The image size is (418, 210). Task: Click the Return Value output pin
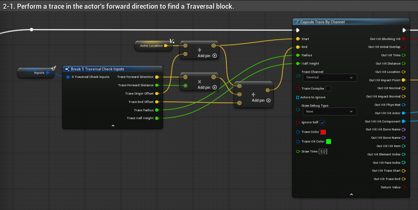pyautogui.click(x=403, y=187)
